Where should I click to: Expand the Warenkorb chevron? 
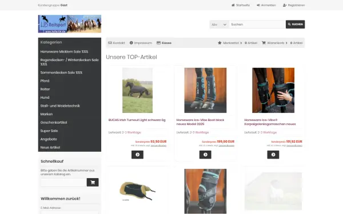click(286, 43)
